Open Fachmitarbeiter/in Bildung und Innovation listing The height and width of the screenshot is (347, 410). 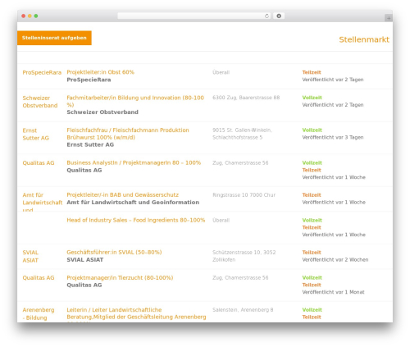coord(135,101)
